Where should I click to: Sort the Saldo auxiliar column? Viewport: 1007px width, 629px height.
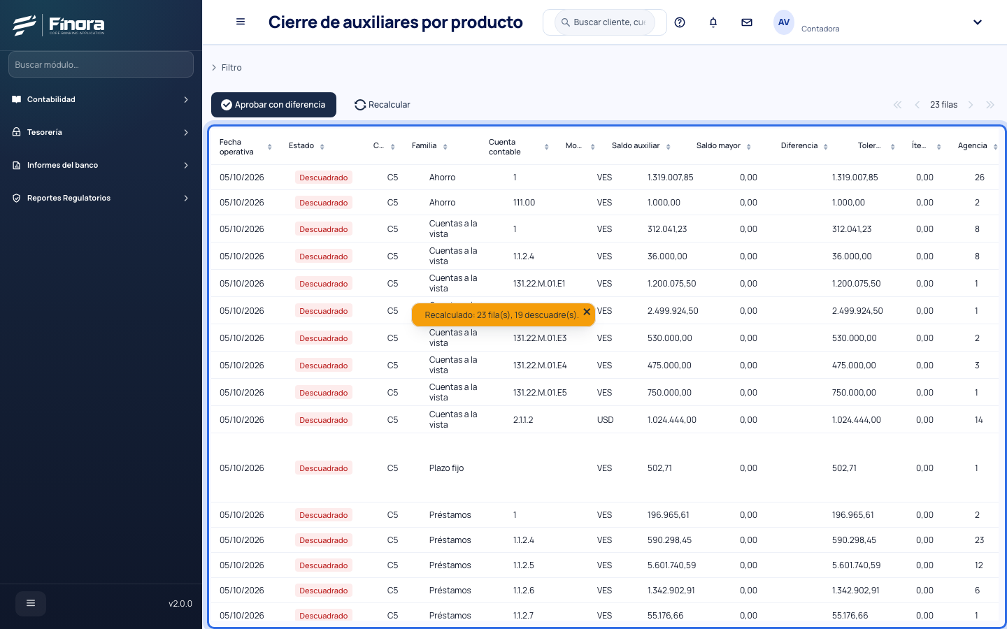669,147
